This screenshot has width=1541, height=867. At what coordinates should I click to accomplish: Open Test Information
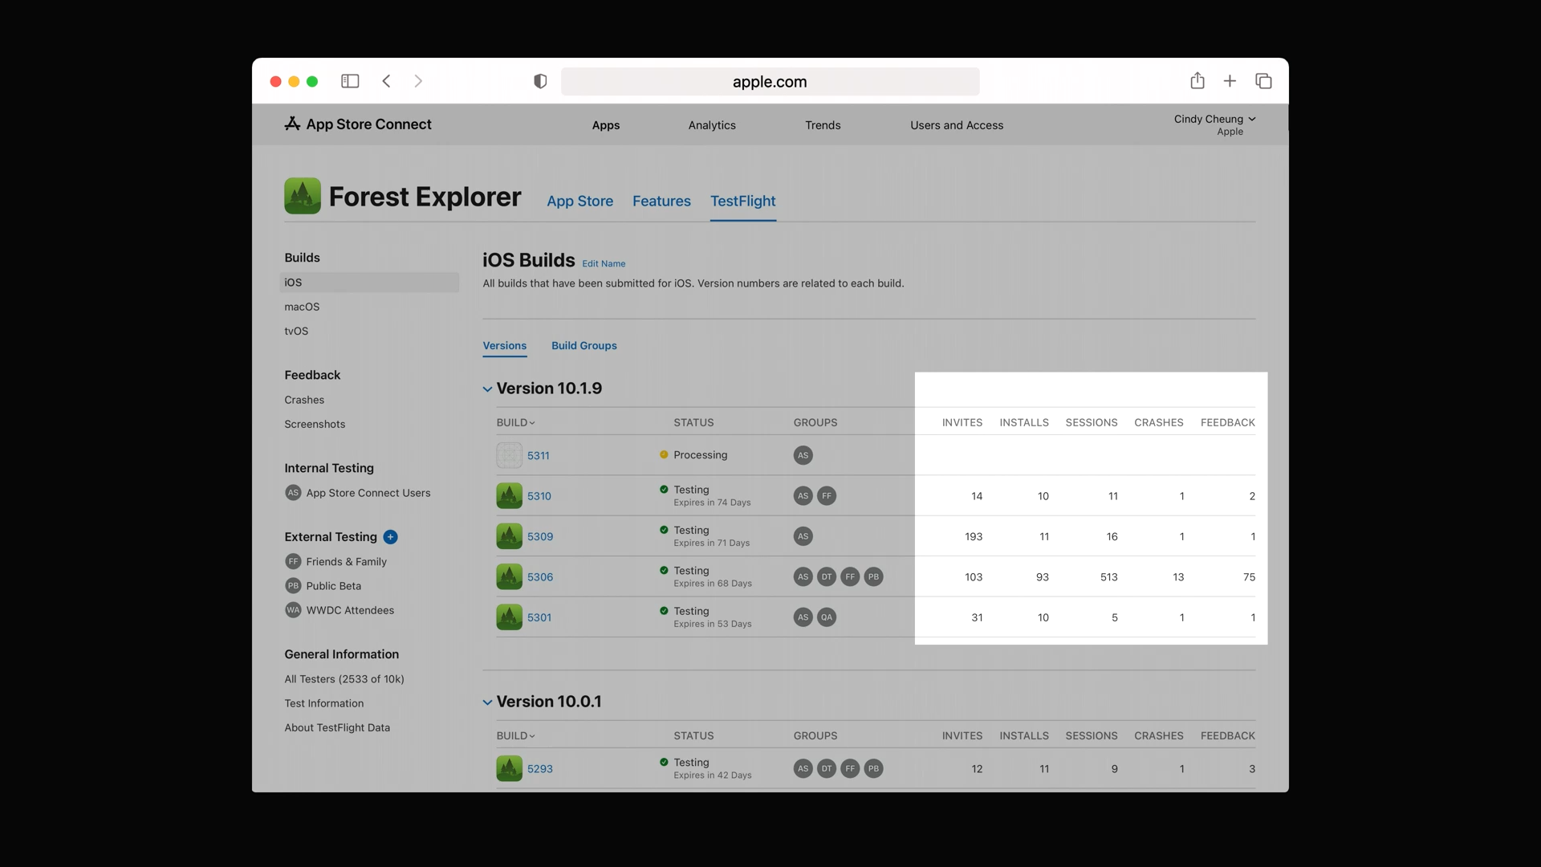323,703
